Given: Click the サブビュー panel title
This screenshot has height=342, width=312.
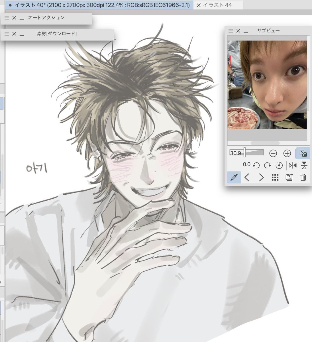Looking at the screenshot, I should [x=268, y=30].
